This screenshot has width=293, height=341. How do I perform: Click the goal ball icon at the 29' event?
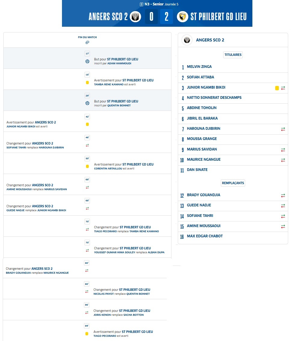tap(87, 103)
